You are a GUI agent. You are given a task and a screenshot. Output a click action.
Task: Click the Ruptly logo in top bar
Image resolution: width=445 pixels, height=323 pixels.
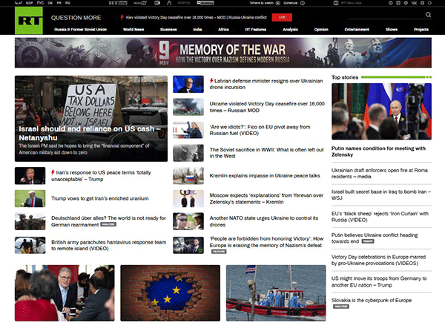point(184,3)
